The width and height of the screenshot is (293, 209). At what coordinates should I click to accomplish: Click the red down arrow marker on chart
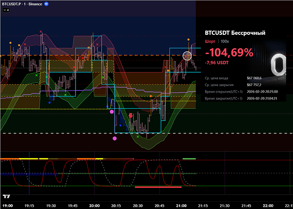click(x=131, y=115)
